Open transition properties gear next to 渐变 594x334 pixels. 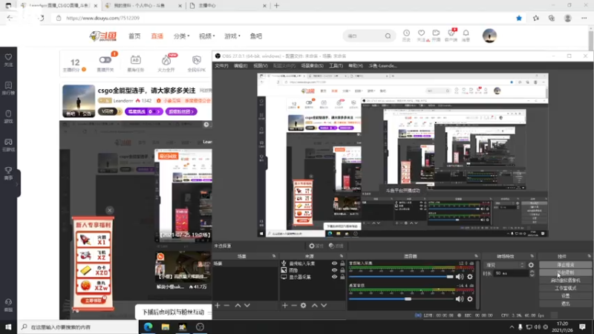[531, 265]
